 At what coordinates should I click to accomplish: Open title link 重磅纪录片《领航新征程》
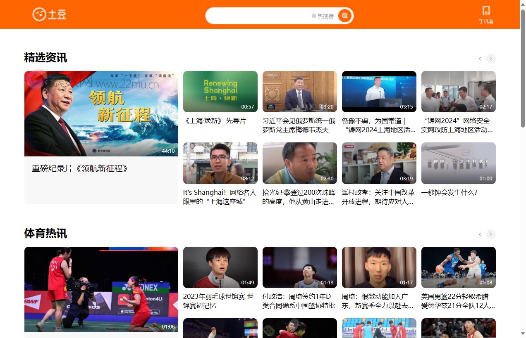pyautogui.click(x=80, y=168)
